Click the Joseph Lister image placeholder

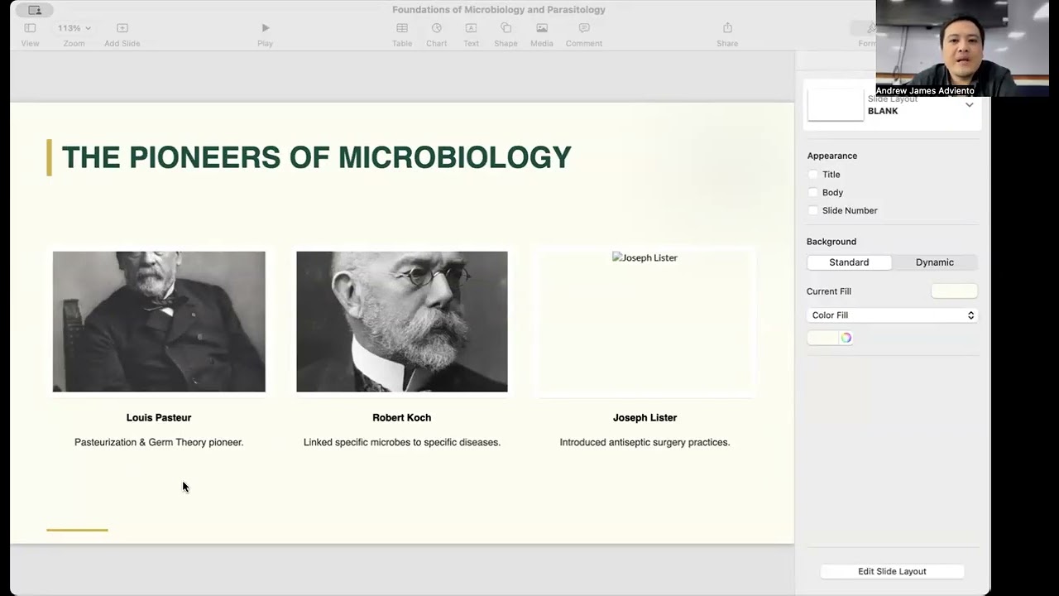tap(645, 322)
